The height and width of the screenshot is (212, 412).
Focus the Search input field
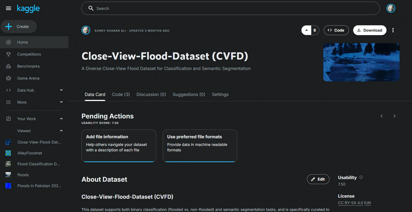(230, 8)
